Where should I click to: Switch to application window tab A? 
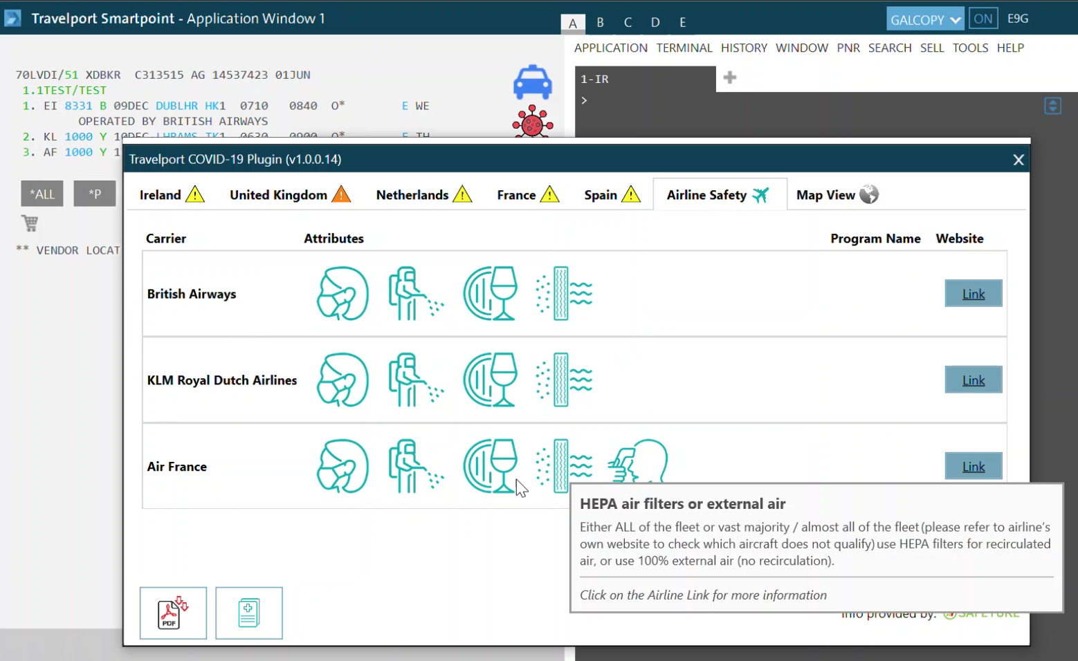[573, 23]
